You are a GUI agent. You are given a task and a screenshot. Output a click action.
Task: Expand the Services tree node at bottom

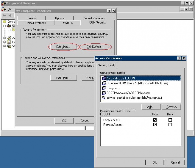pos(4,46)
